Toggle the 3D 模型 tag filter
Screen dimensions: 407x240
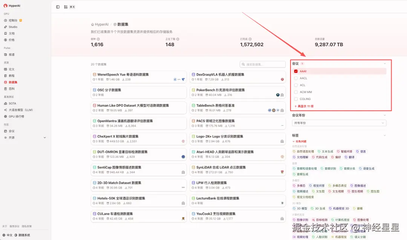(300, 208)
